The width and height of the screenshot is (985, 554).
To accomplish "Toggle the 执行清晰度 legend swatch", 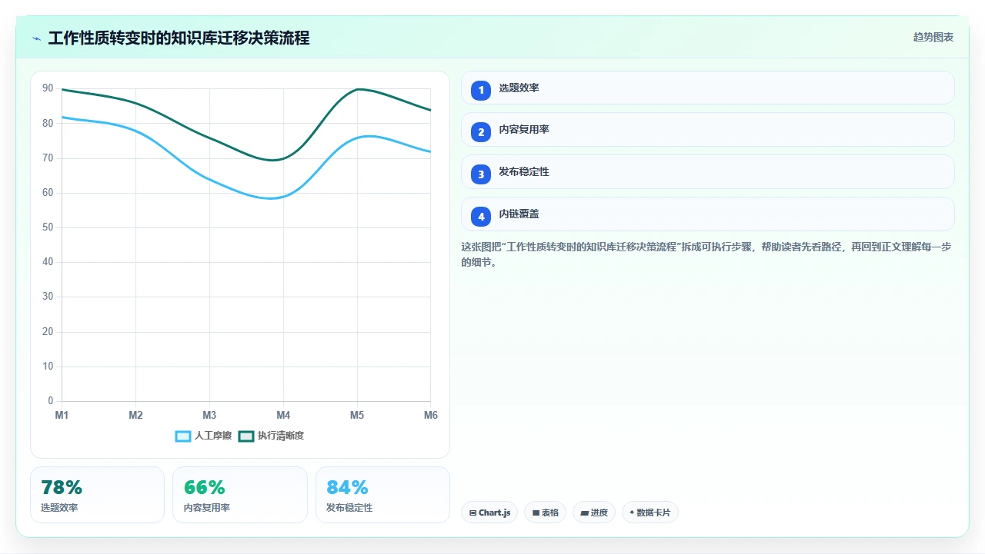I will click(246, 436).
